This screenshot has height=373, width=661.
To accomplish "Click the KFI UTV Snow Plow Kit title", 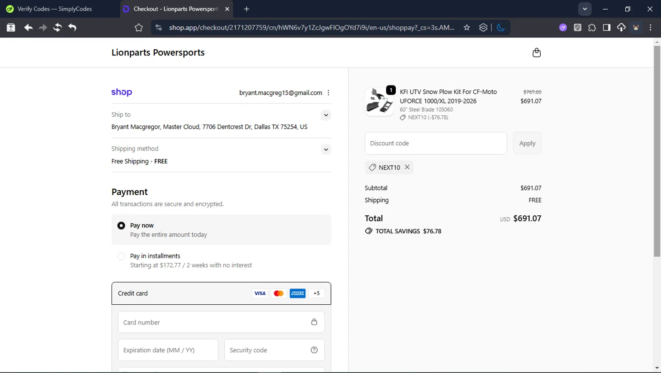I will 448,96.
